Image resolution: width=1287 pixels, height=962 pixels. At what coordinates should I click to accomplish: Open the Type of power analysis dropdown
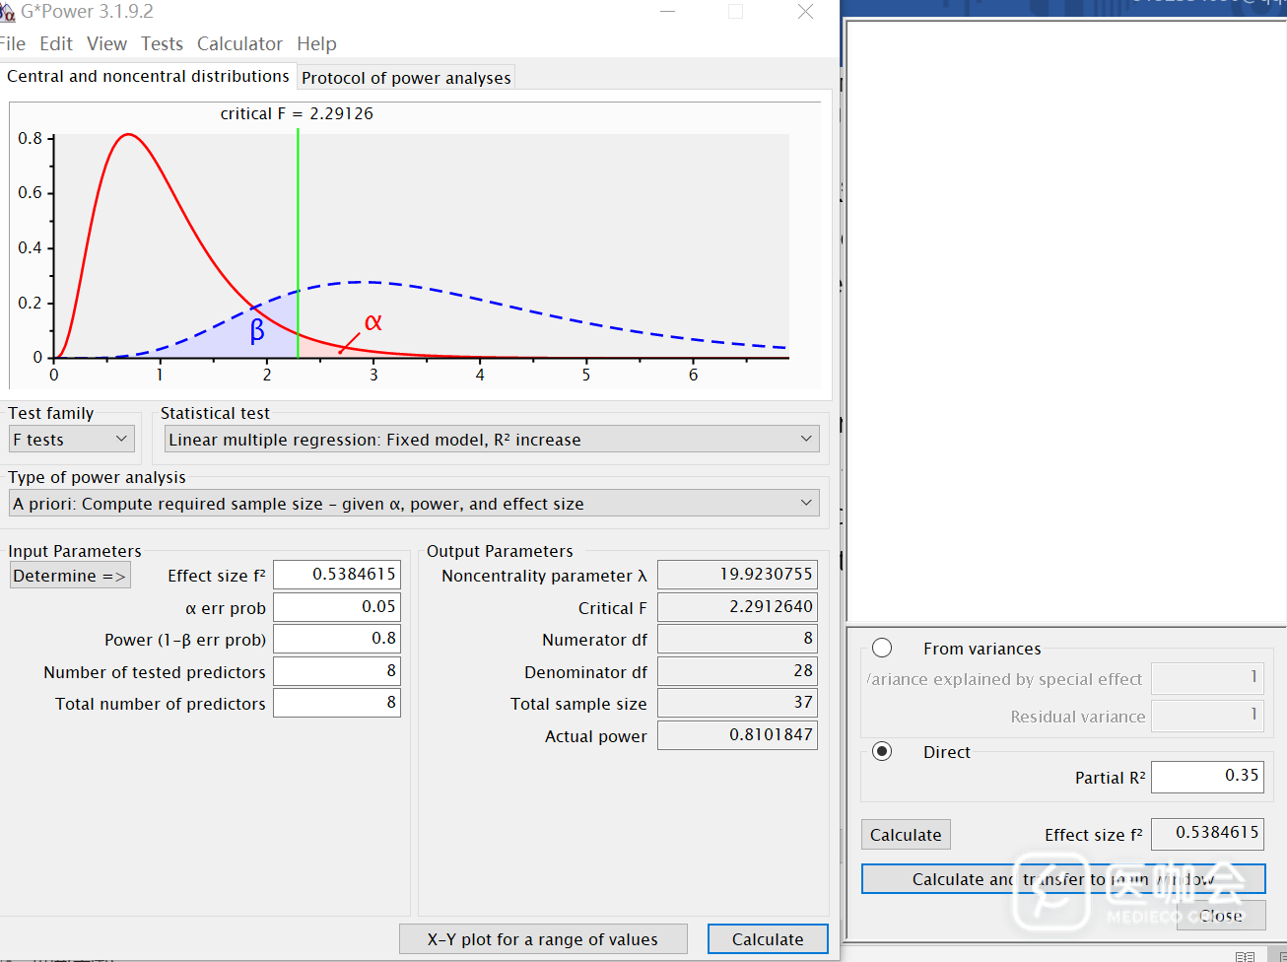(413, 504)
